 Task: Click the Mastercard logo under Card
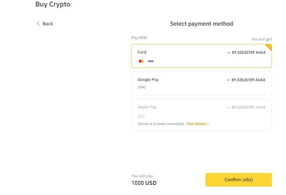click(141, 61)
